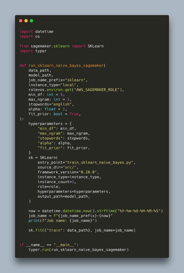Click the instance_type "local" default value
This screenshot has width=184, height=273.
68,85
